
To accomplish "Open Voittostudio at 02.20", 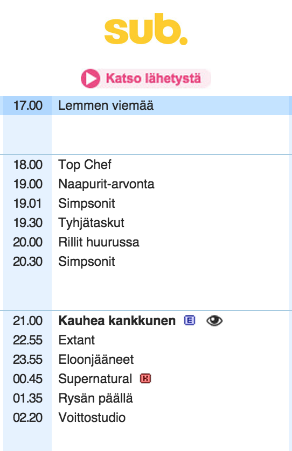I will coord(92,418).
